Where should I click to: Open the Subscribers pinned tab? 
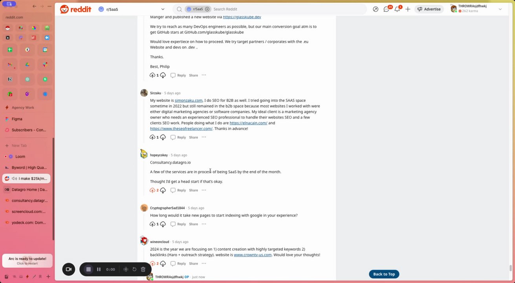[x=27, y=130]
